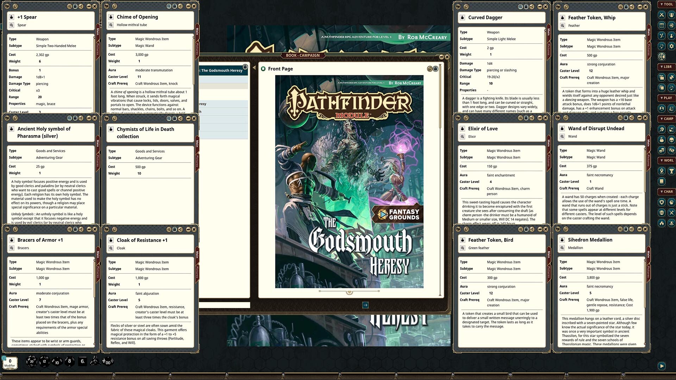Toggle lock on Wand of Disrupt Undead window
The image size is (676, 380).
click(x=626, y=118)
